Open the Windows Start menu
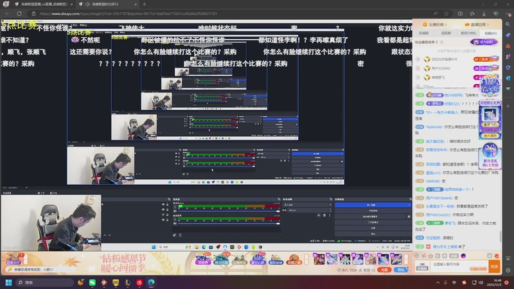This screenshot has height=289, width=514. click(9, 283)
